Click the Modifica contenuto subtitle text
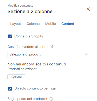This screenshot has height=101, width=97. pos(20,5)
